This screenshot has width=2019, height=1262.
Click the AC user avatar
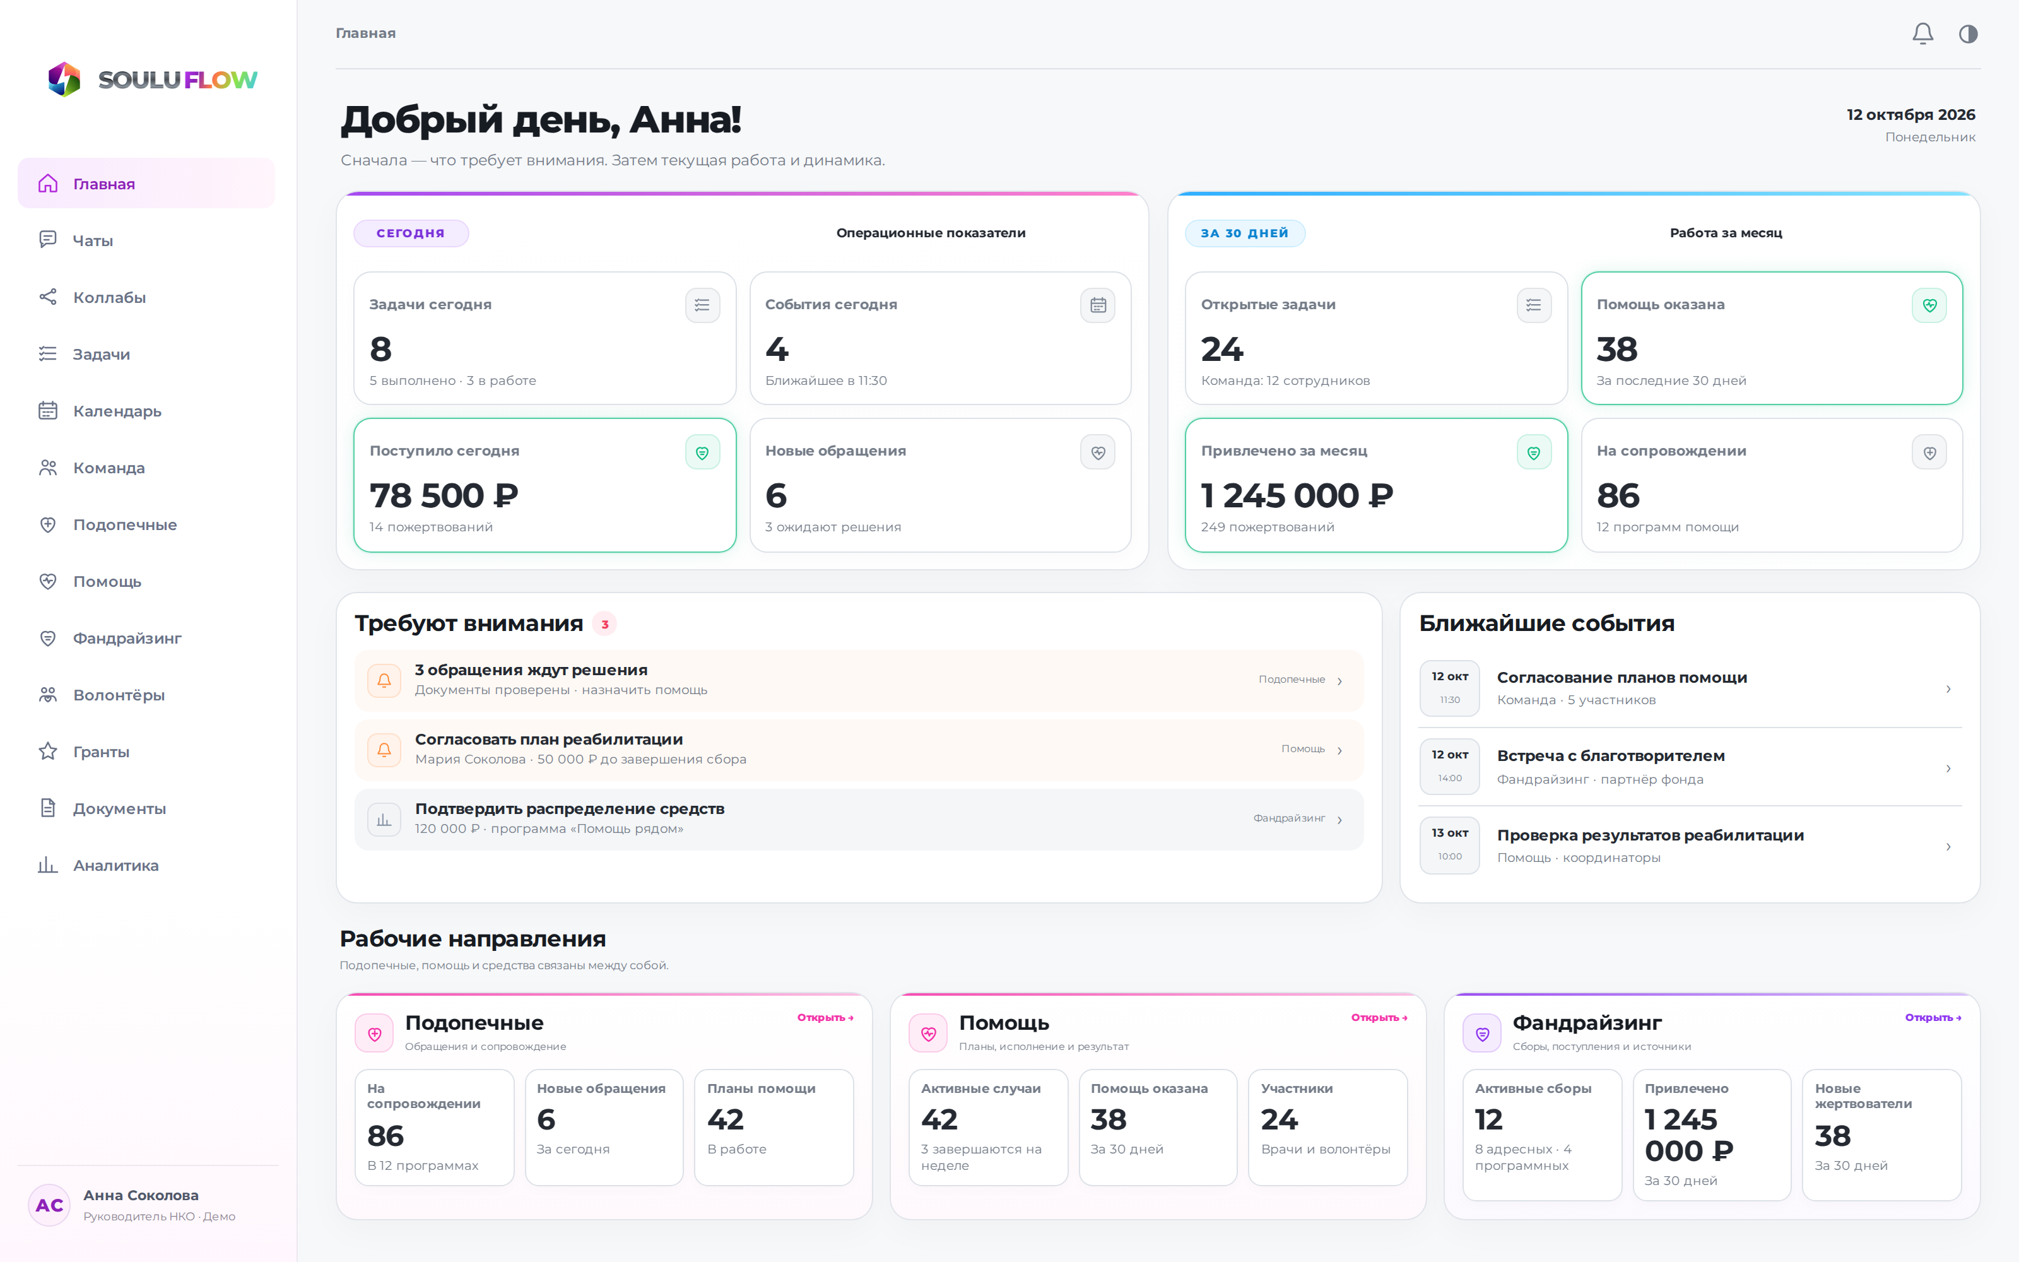(49, 1205)
